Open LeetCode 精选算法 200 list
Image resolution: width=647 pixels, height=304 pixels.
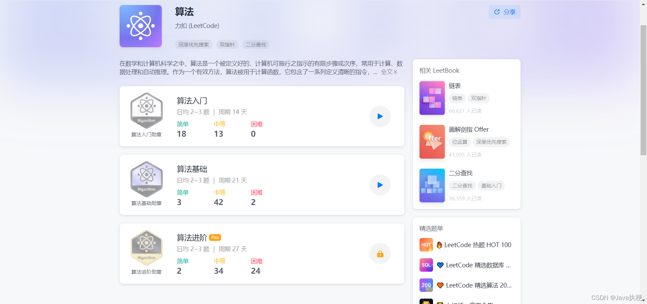[x=479, y=285]
